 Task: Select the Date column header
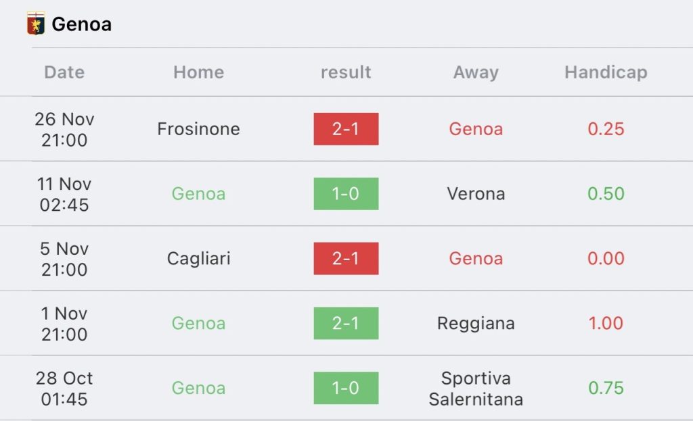coord(64,72)
